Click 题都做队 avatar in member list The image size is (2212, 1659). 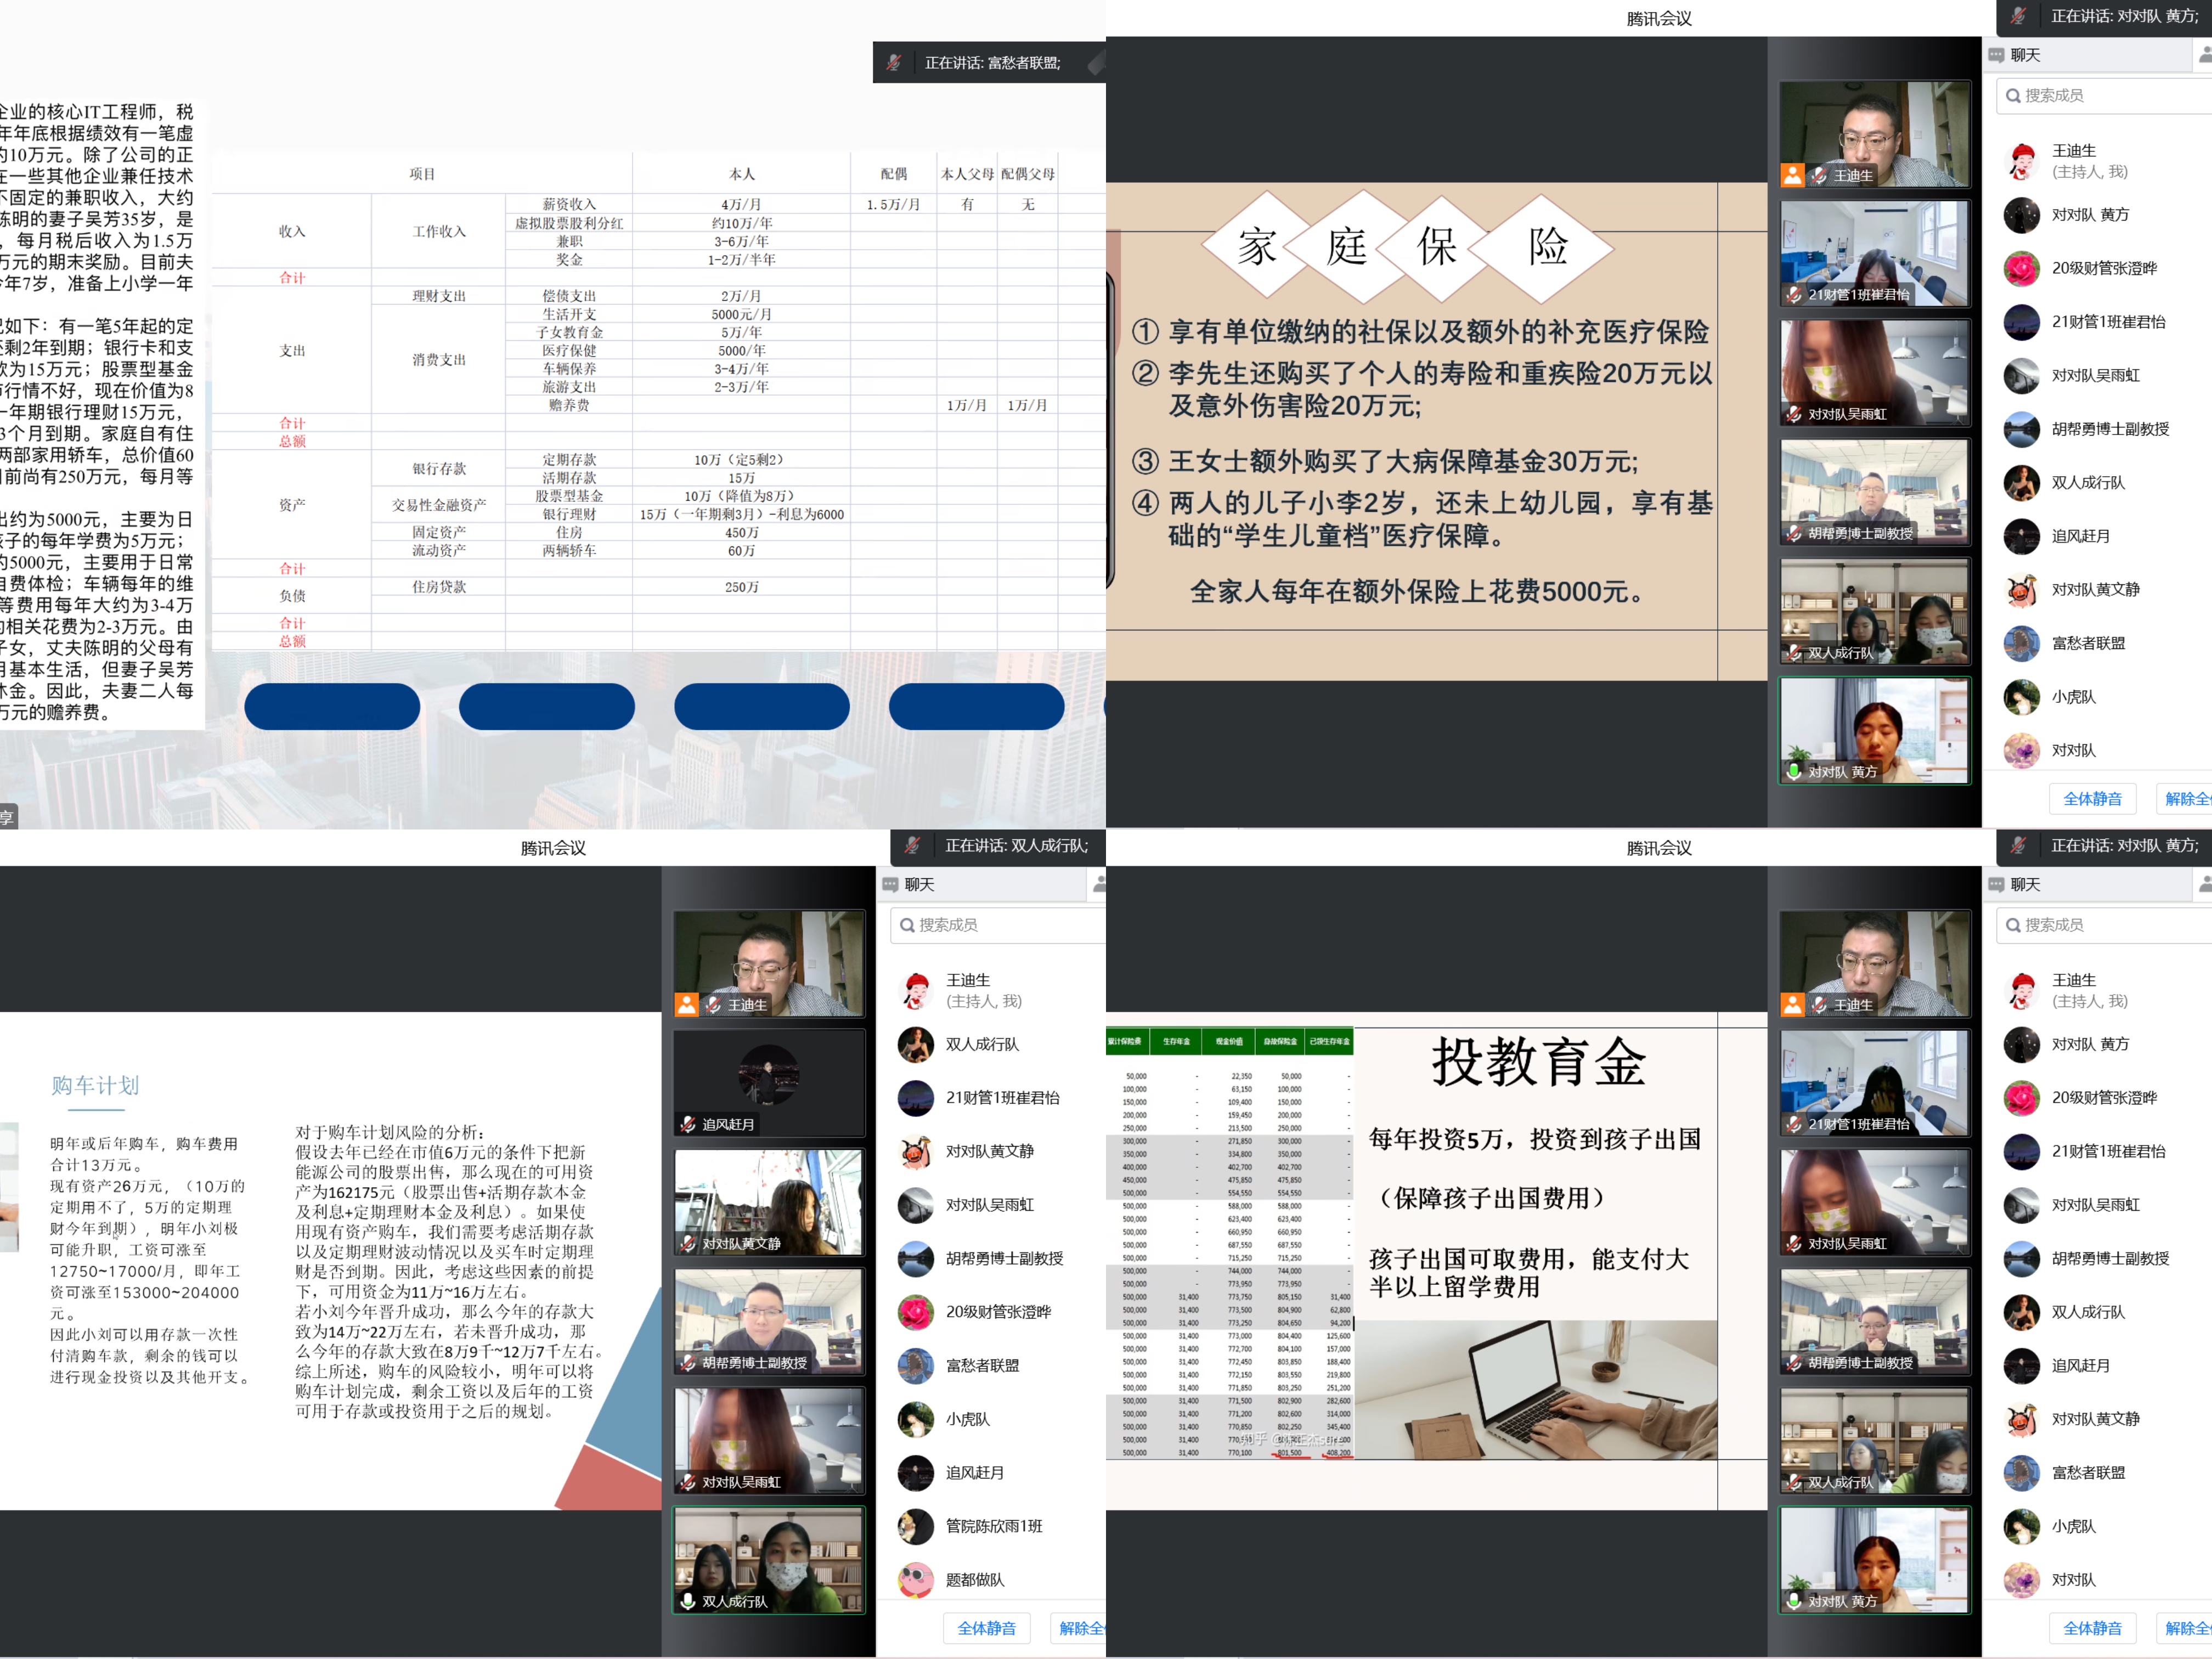[x=915, y=1580]
